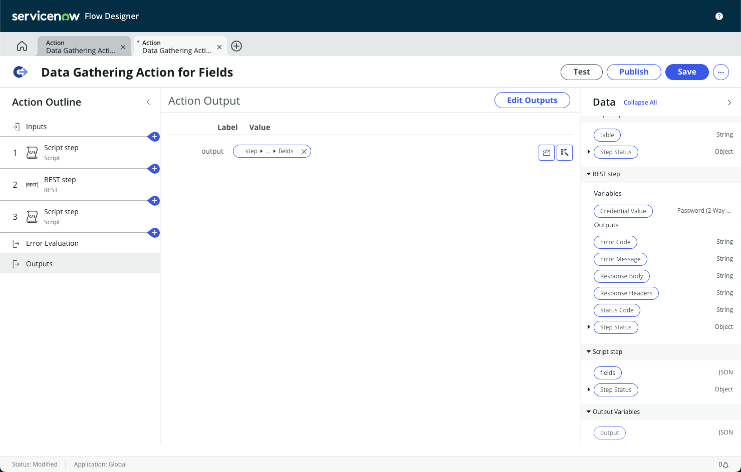741x472 pixels.
Task: Click the action logo arrow icon
Action: [x=20, y=72]
